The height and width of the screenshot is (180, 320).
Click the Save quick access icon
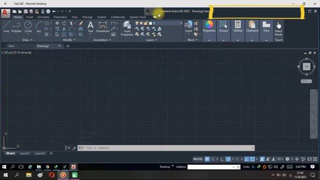[x=25, y=11]
